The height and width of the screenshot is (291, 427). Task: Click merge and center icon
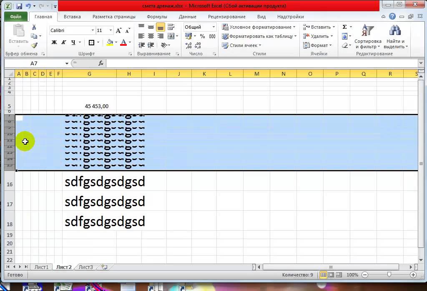click(171, 36)
